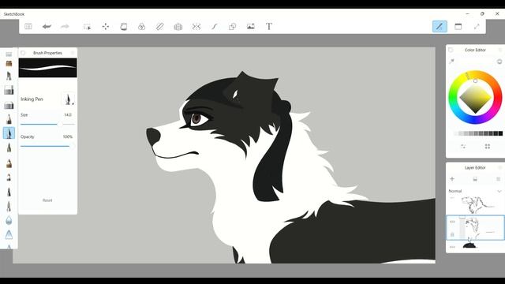Click the overlapping circles toolbar icon
Screen dimensions: 505x284
click(142, 27)
